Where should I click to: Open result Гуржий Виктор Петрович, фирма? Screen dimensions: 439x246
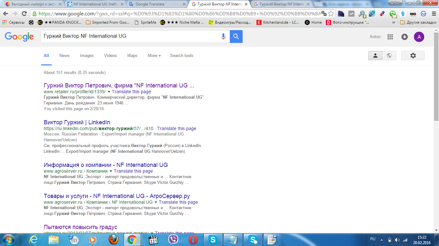tap(119, 86)
